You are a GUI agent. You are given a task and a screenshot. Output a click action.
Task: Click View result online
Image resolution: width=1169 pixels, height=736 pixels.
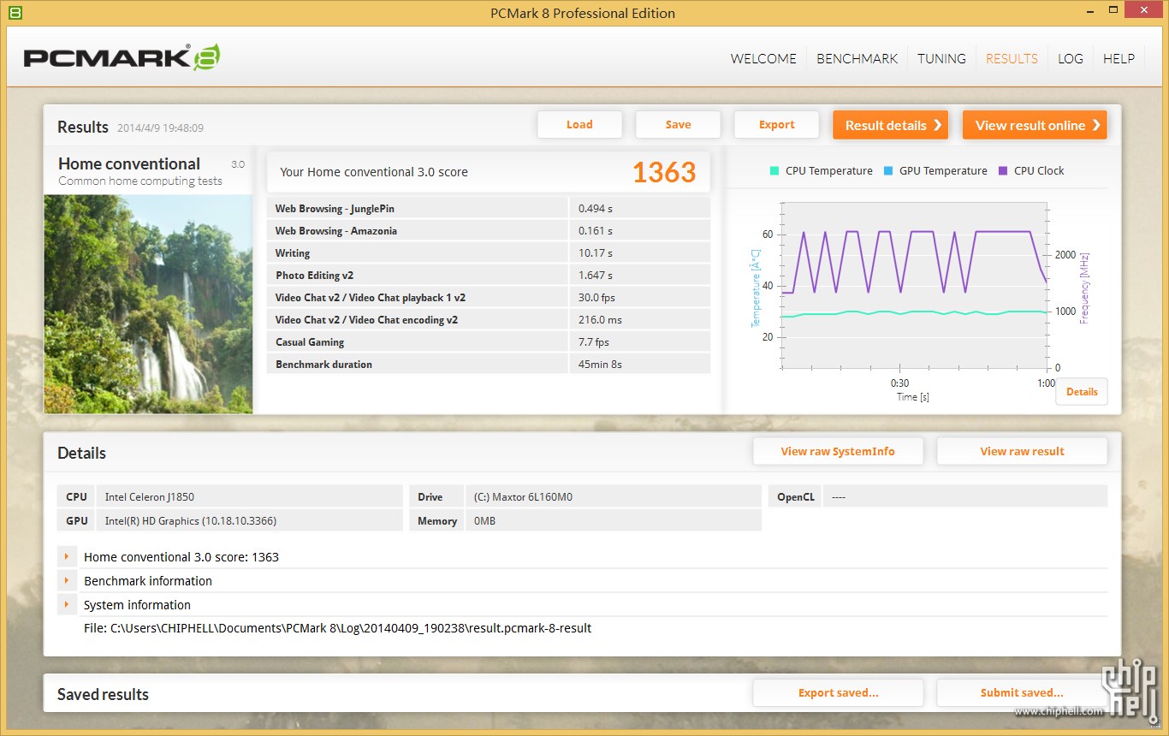(1035, 125)
